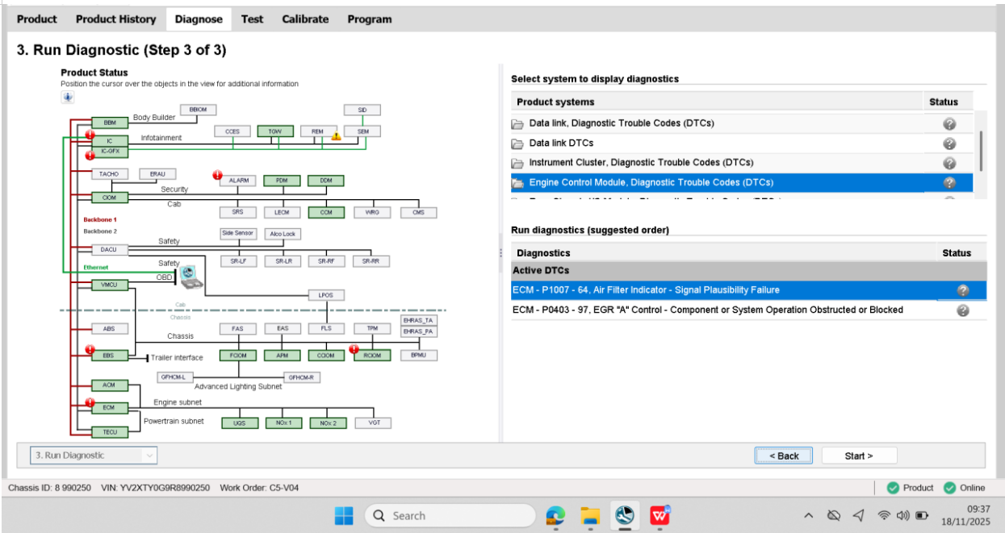Show hidden icons using the tray chevron

808,515
